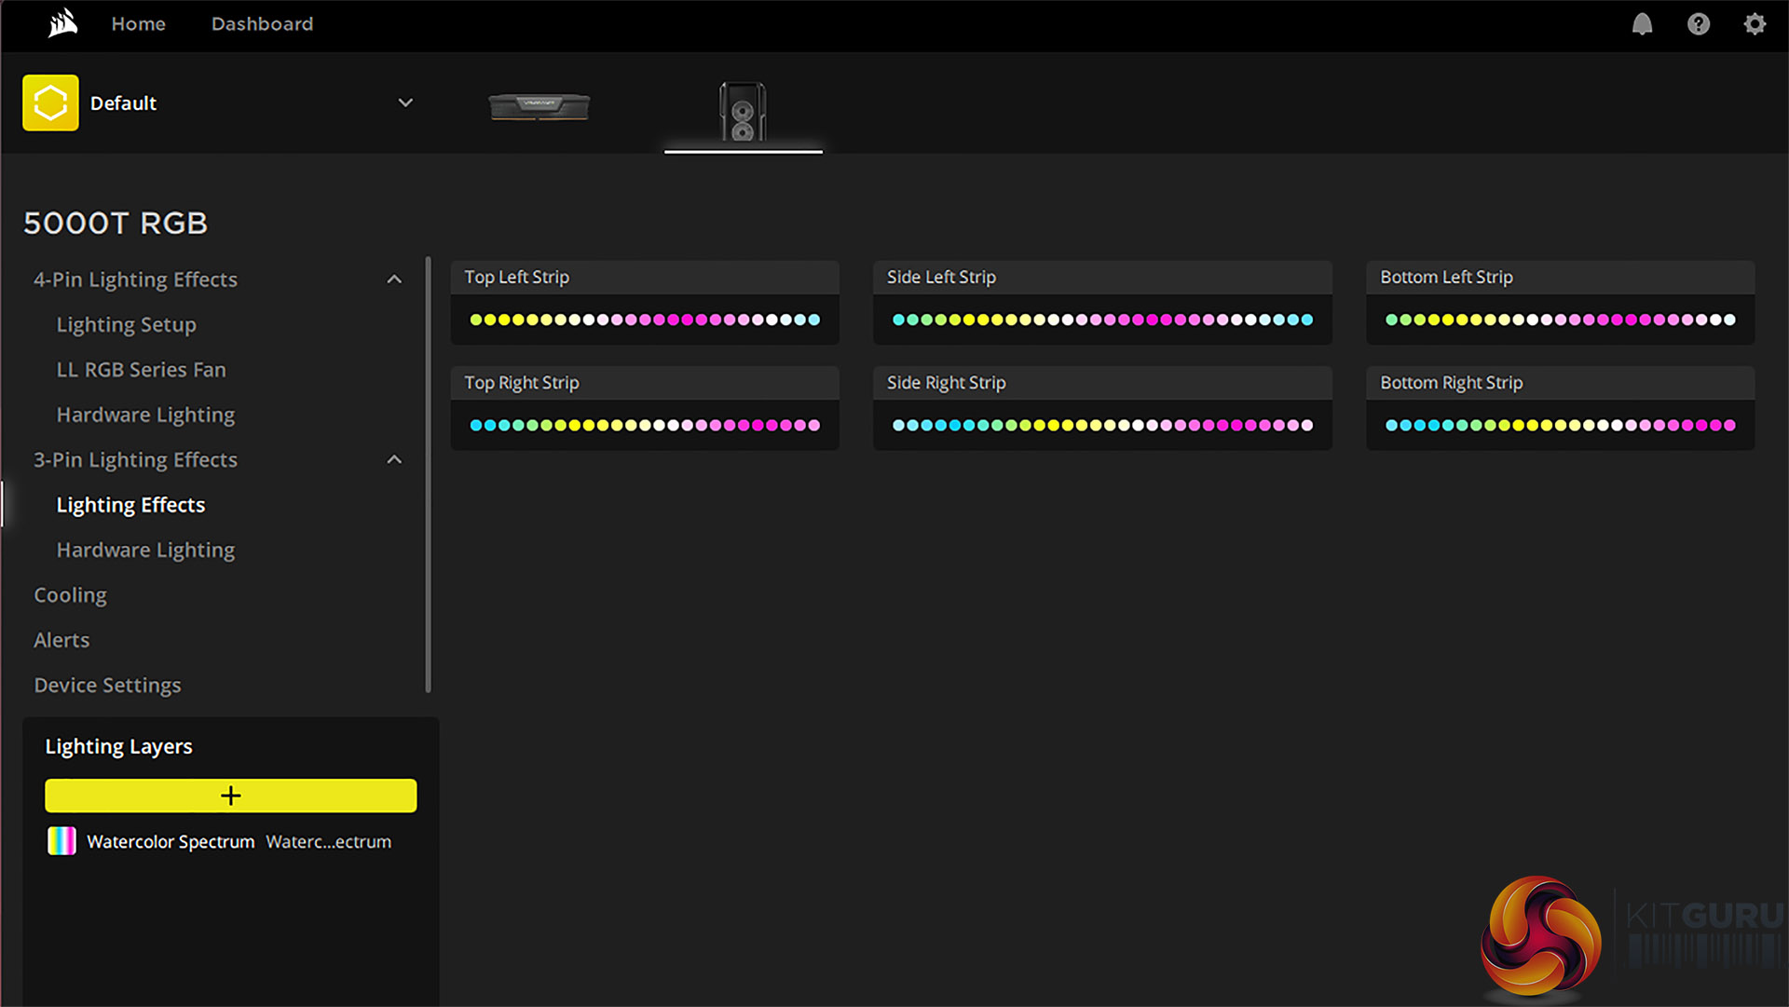Go to the Home tab

point(138,24)
